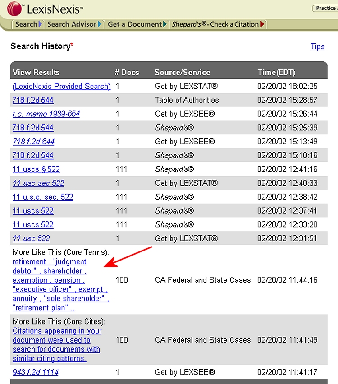Open 718 f.2d 544 Shepard's result from 15:25:39
Screen dimensions: 338x384
pyautogui.click(x=33, y=128)
